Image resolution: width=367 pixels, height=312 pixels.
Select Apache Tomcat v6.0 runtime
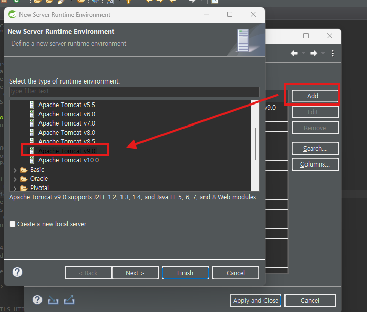pos(67,114)
